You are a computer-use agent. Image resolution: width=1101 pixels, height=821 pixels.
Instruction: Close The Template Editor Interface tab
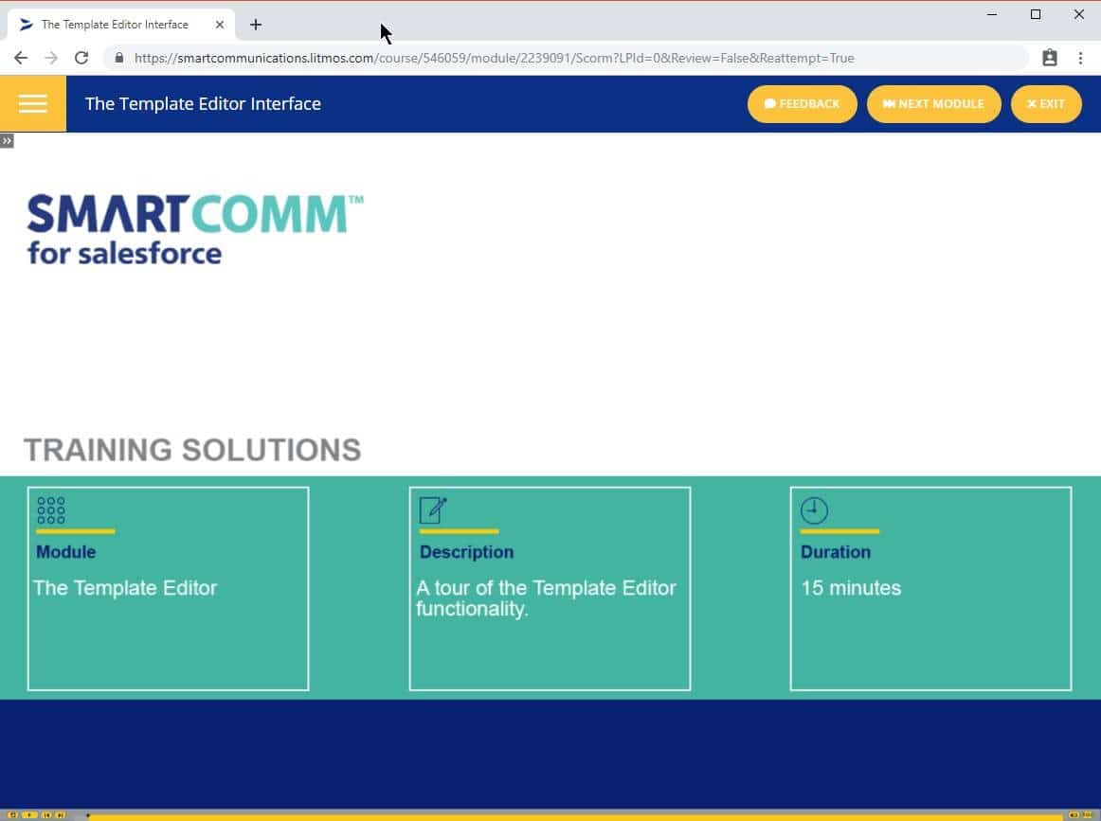pos(219,25)
